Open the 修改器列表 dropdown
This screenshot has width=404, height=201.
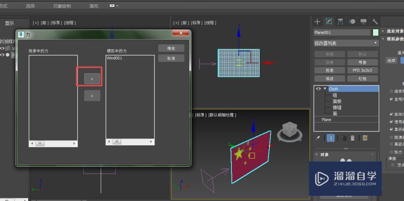(x=346, y=43)
